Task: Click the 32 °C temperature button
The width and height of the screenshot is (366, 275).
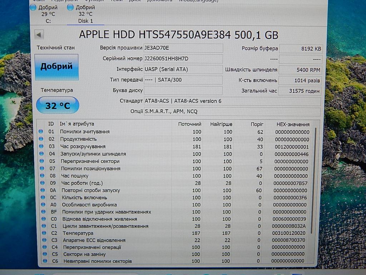Action: pos(58,105)
